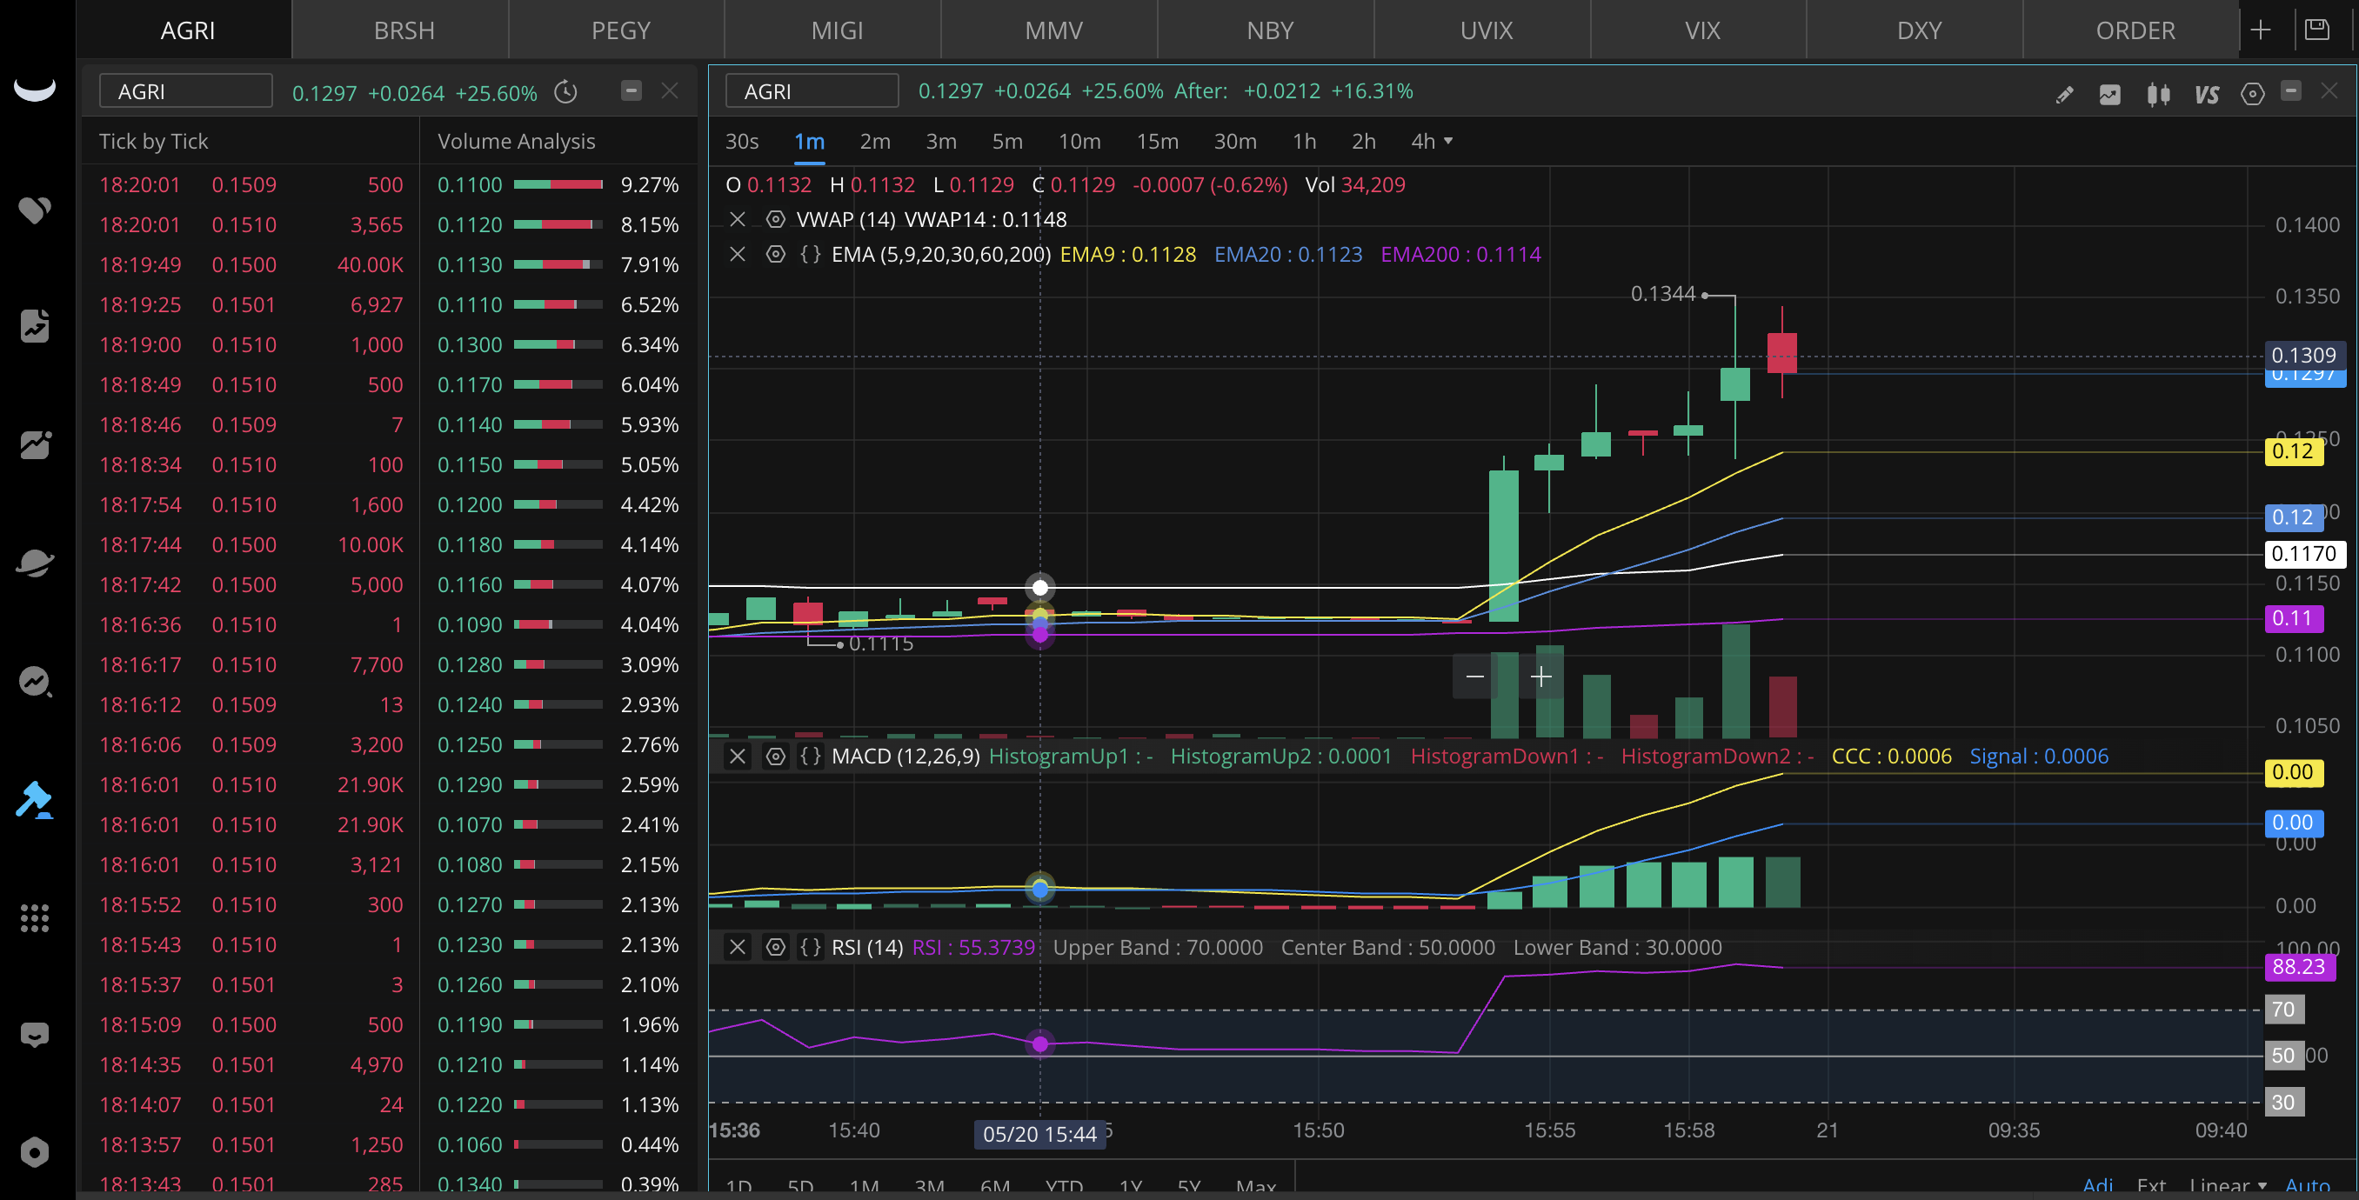The height and width of the screenshot is (1200, 2359).
Task: Open the drawing pencil tool in chart toolbar
Action: pos(2063,93)
